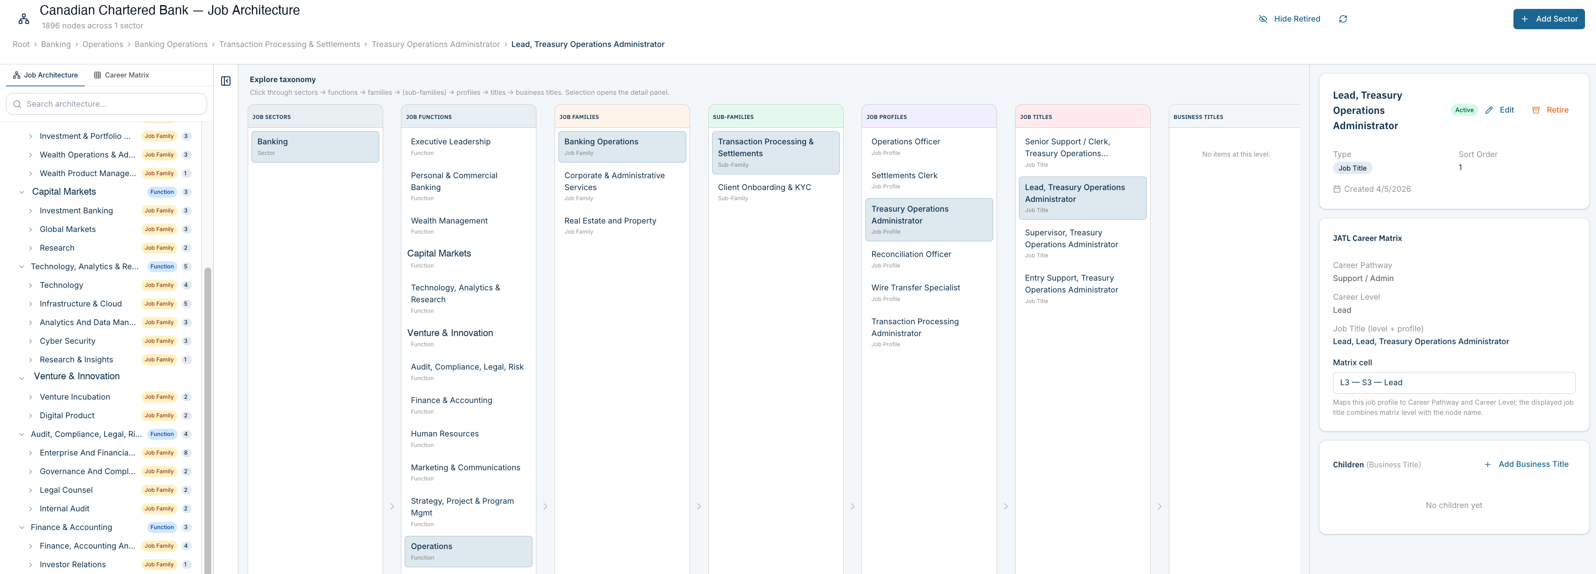The image size is (1596, 574).
Task: Open Banking Operations in the breadcrumb
Action: click(171, 44)
